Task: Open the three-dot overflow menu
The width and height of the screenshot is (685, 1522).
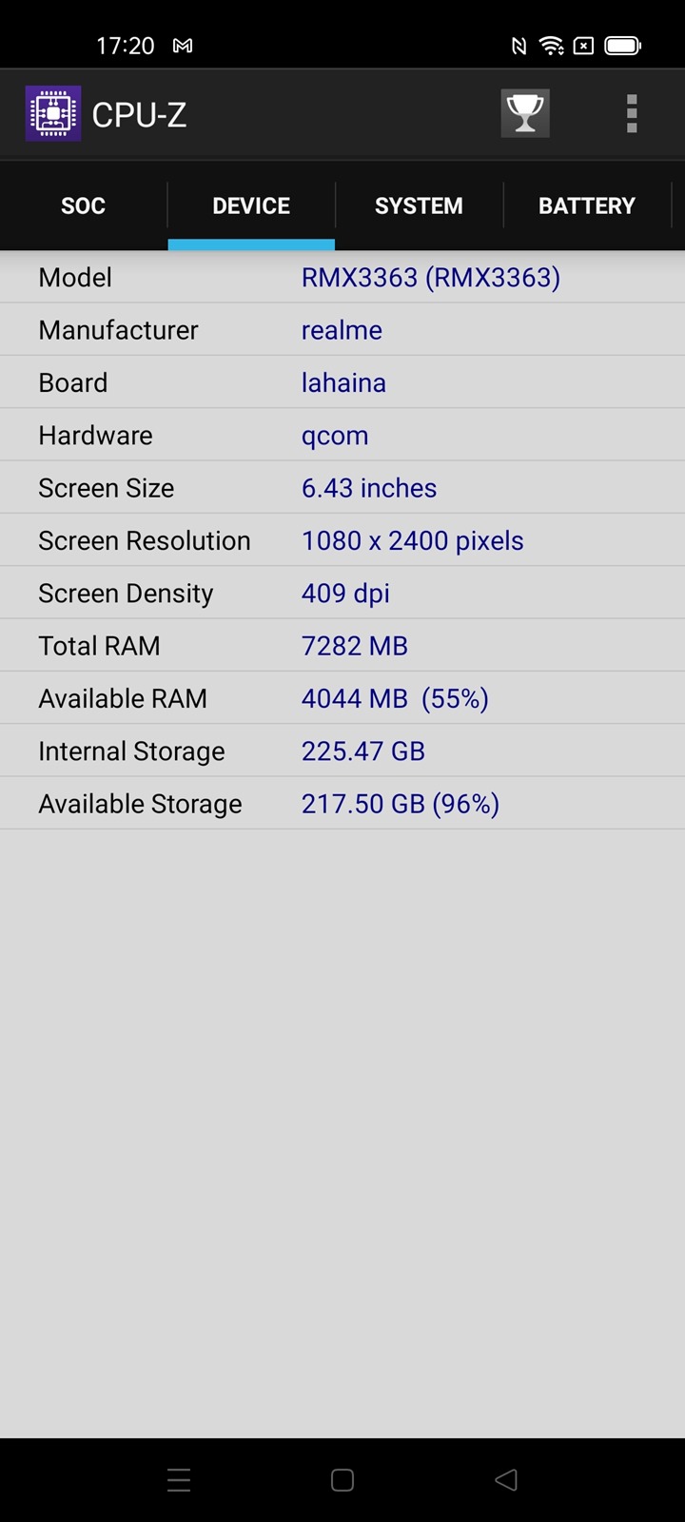Action: coord(632,114)
